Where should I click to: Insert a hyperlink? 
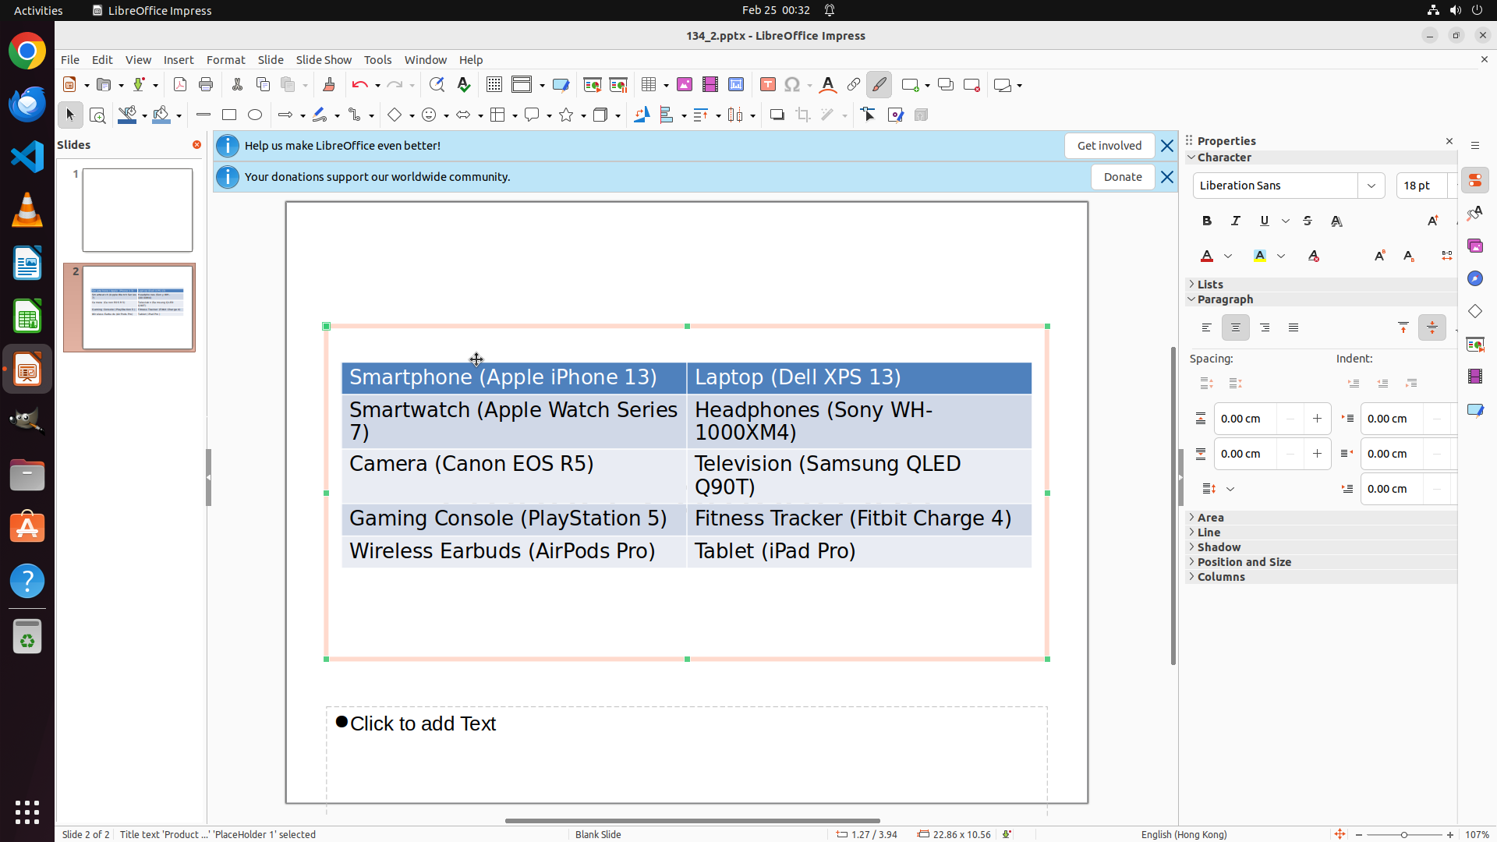click(x=854, y=85)
